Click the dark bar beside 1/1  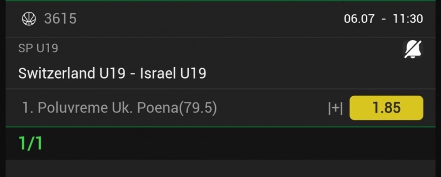(239, 143)
